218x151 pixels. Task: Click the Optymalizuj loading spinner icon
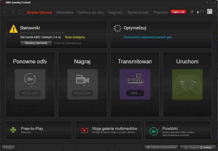pyautogui.click(x=117, y=28)
